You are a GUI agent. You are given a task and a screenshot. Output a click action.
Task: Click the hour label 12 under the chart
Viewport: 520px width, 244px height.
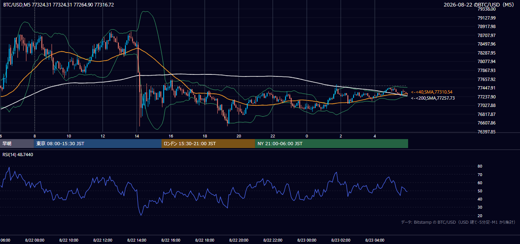click(103, 136)
